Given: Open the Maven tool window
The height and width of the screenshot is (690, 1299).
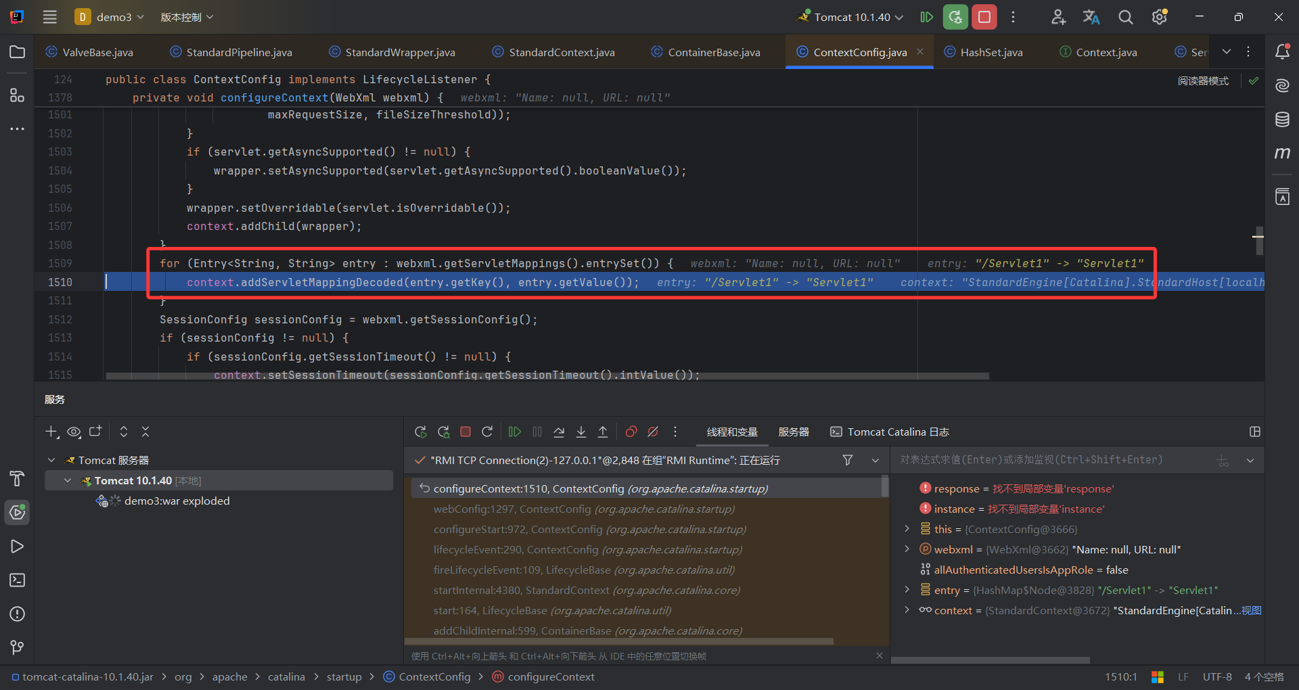Looking at the screenshot, I should pyautogui.click(x=1282, y=153).
